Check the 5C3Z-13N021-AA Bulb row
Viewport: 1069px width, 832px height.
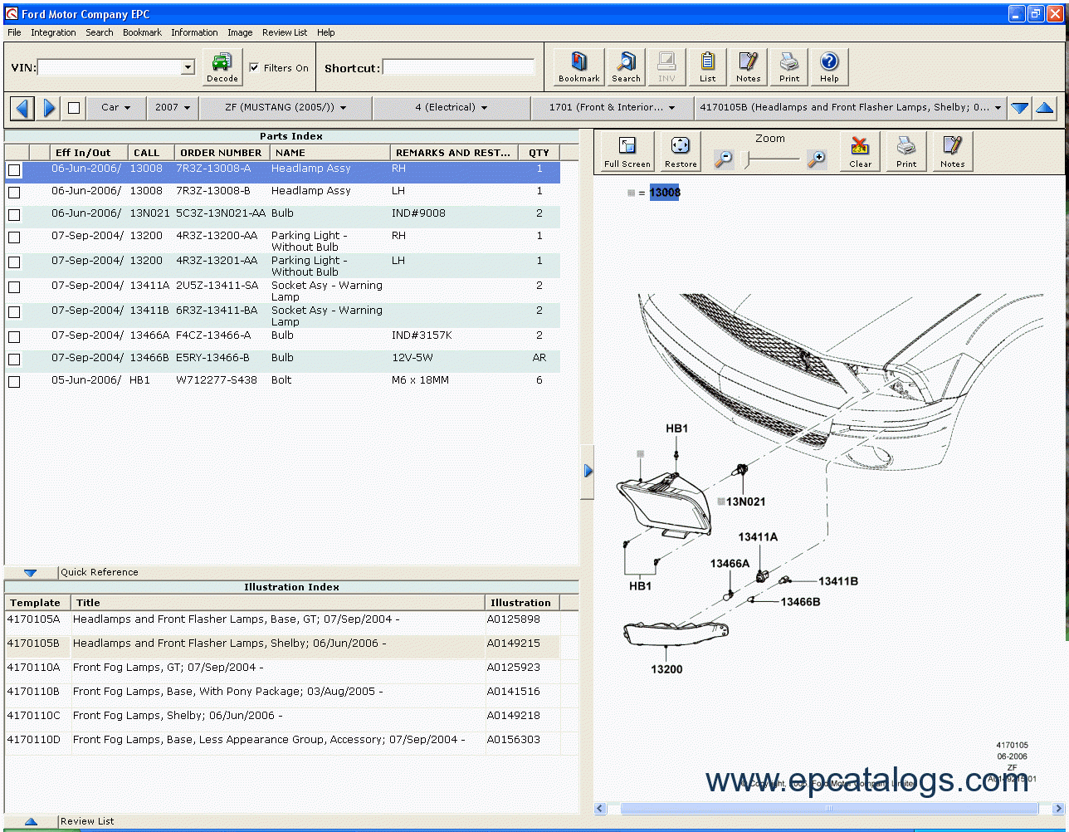14,215
